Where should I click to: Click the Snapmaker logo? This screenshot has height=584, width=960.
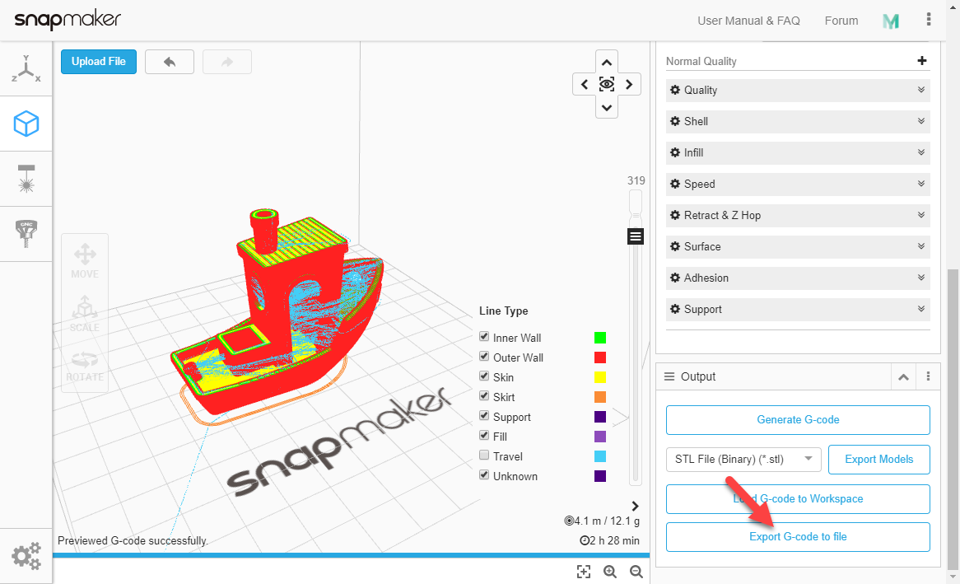[68, 20]
